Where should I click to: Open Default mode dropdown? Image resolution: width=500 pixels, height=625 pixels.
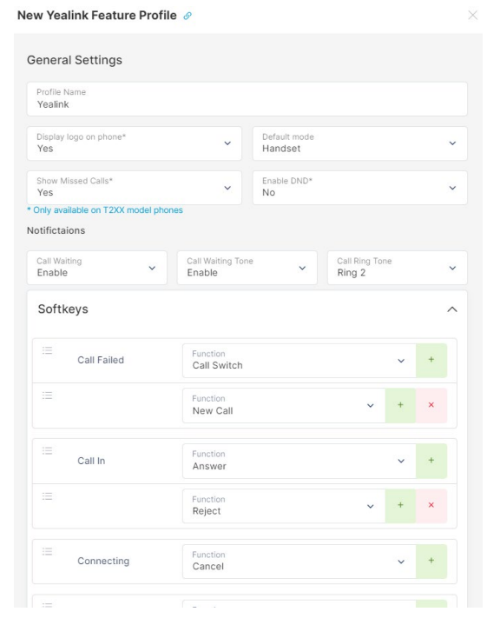[360, 143]
